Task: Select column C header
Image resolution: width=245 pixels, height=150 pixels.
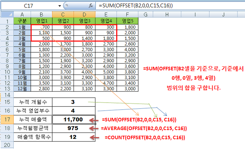Action: pyautogui.click(x=63, y=15)
